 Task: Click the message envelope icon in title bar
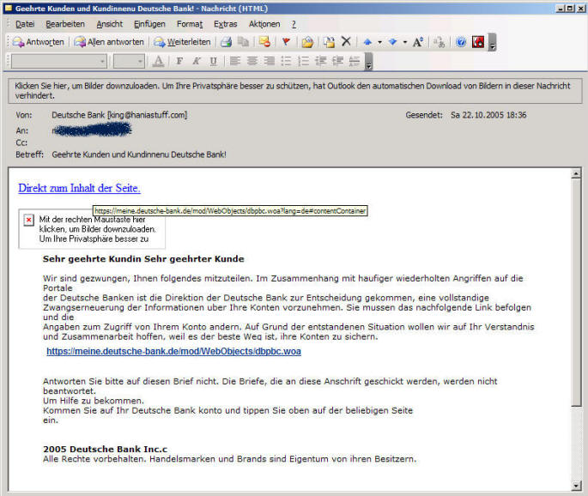click(9, 8)
